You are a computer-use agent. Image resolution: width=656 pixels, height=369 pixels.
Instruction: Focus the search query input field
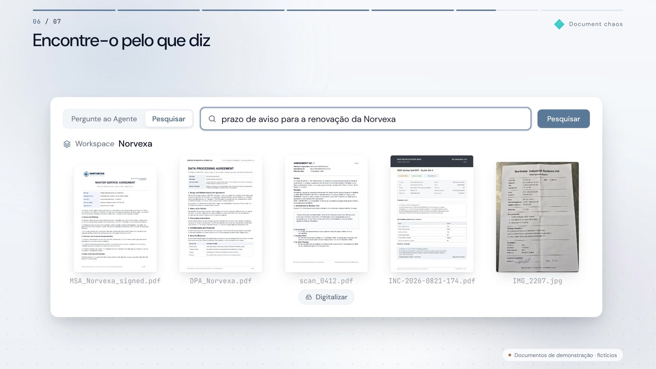(366, 119)
